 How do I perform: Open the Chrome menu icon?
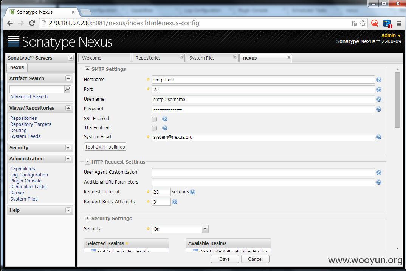(x=399, y=23)
